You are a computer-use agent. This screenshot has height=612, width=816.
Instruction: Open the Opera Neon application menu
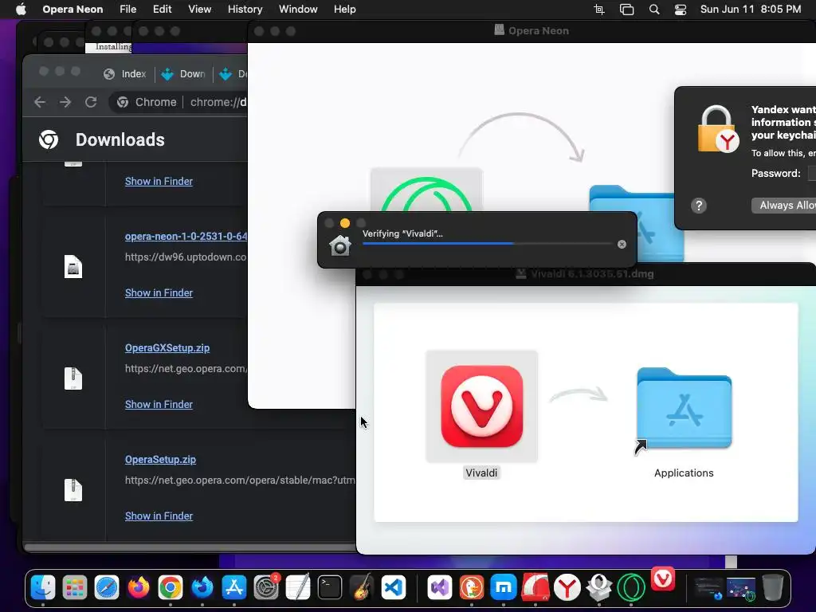coord(73,10)
